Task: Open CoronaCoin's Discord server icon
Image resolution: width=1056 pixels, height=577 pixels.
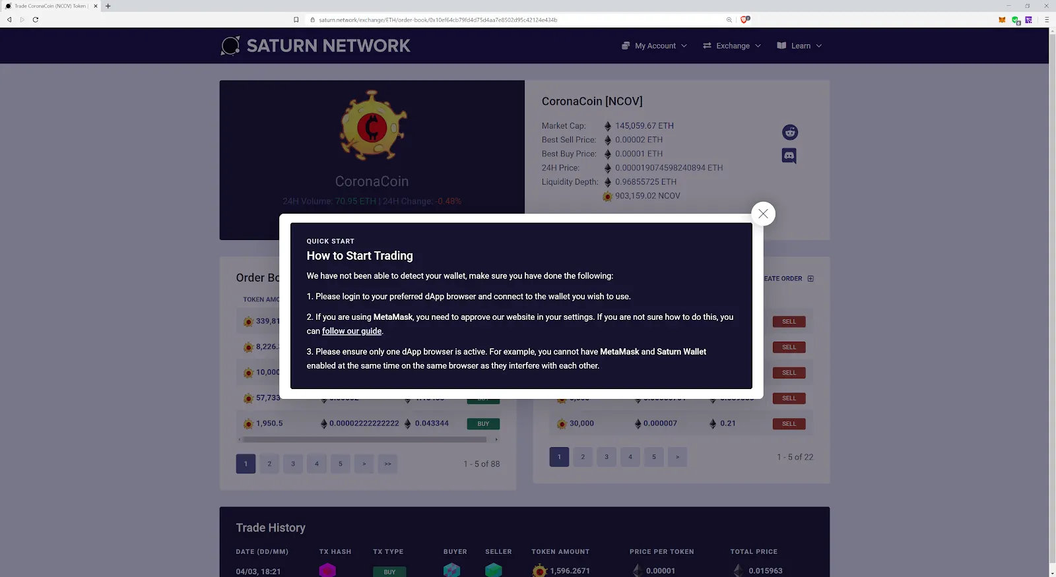Action: point(789,156)
